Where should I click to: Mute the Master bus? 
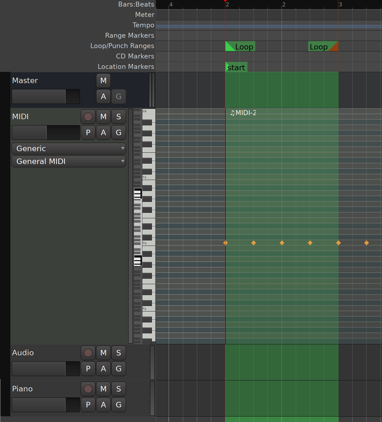click(x=103, y=81)
